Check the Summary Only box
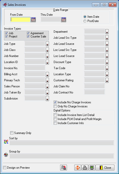 (x=12, y=133)
